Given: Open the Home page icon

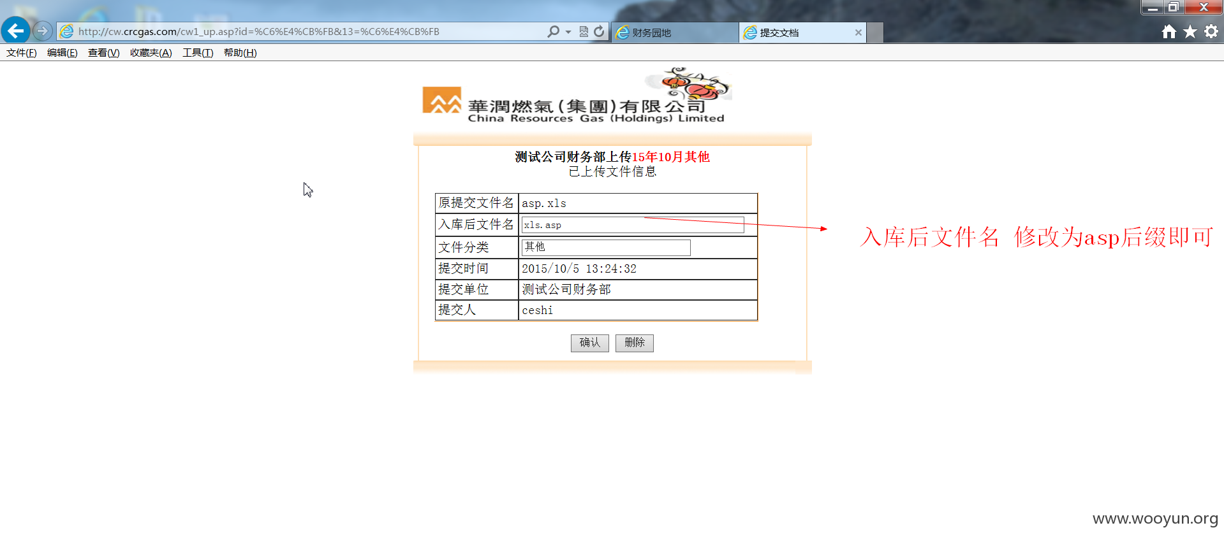Looking at the screenshot, I should click(1169, 32).
